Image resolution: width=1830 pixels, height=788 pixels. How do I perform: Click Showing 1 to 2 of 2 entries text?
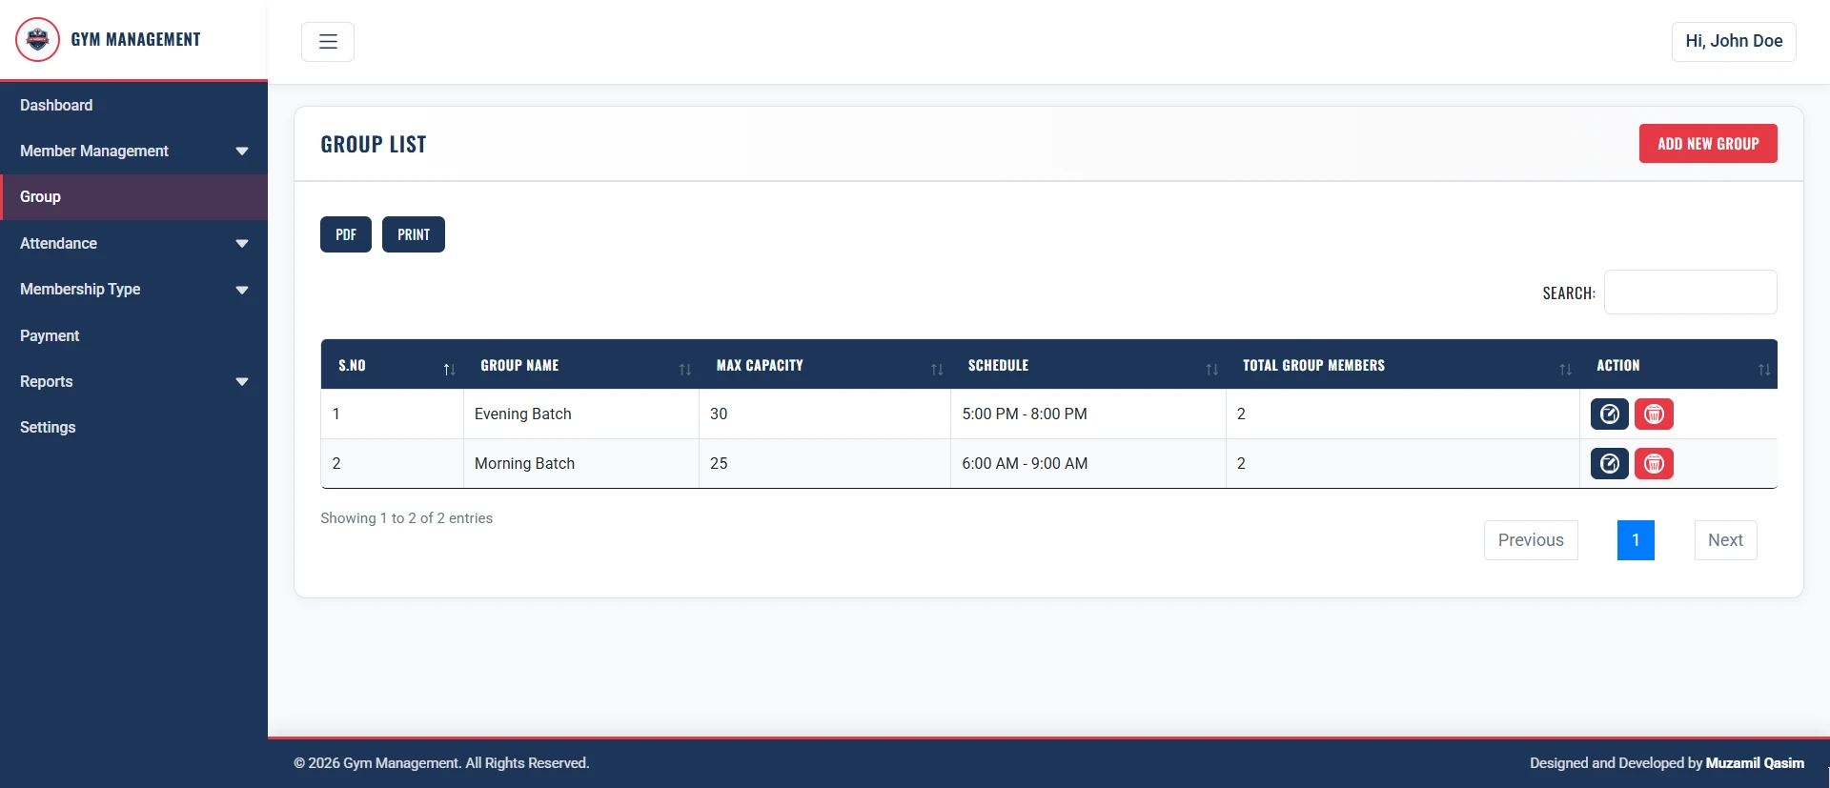tap(407, 518)
